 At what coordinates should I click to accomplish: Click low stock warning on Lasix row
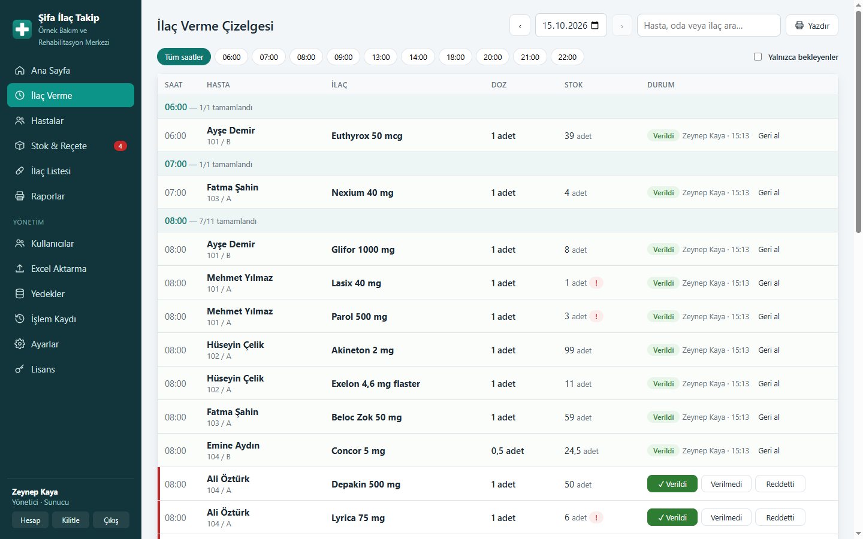point(596,283)
